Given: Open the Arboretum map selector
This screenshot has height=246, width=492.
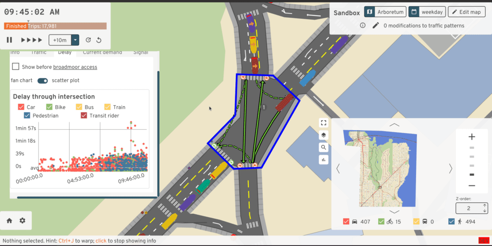Looking at the screenshot, I should click(x=385, y=12).
